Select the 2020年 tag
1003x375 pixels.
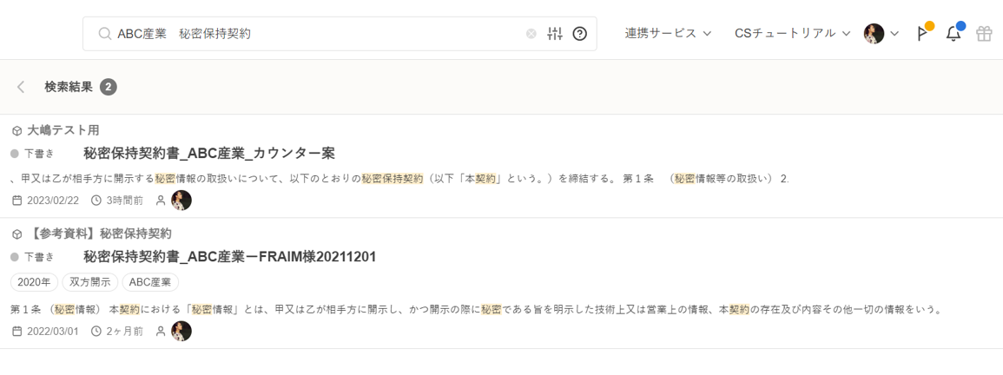[x=35, y=282]
